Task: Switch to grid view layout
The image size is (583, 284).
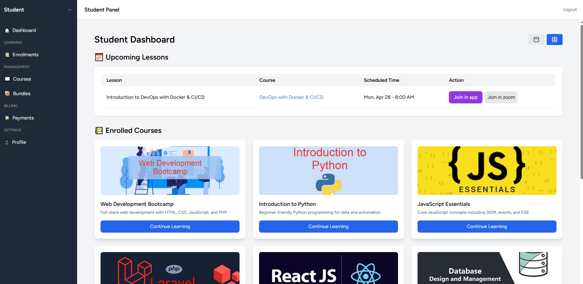Action: pos(554,40)
